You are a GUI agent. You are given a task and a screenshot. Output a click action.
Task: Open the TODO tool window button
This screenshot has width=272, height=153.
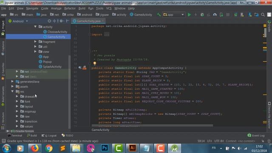coord(68,136)
